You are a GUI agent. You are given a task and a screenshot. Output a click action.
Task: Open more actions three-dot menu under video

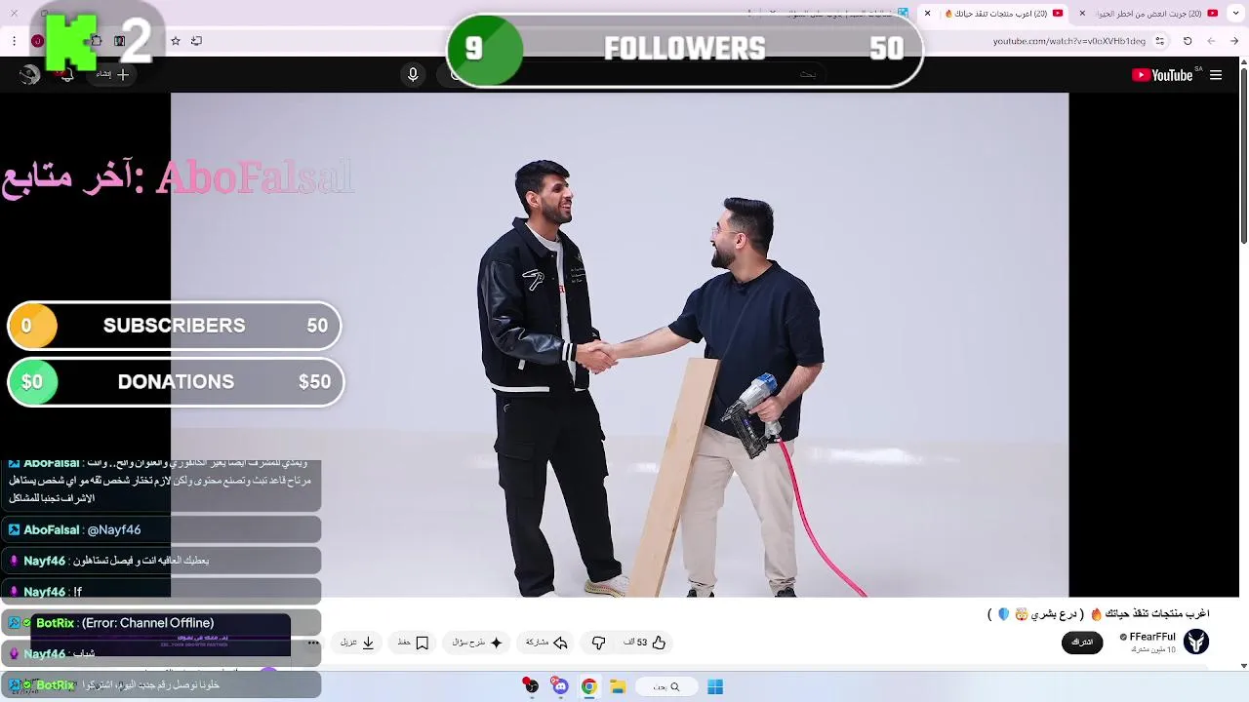(x=313, y=643)
